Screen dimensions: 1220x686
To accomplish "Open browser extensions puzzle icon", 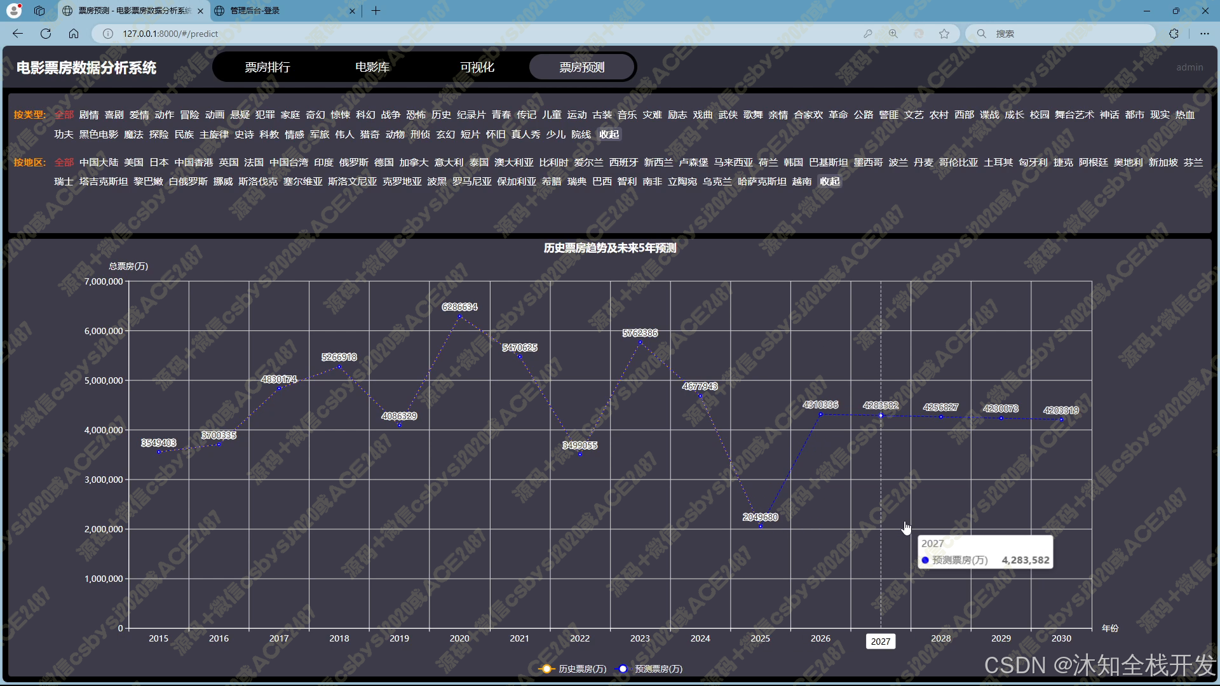I will click(1174, 34).
